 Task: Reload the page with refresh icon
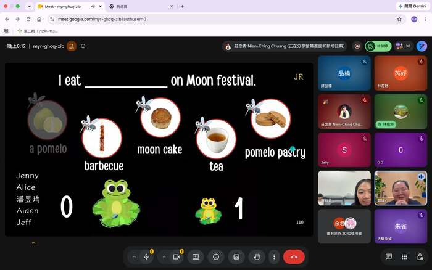[28, 19]
